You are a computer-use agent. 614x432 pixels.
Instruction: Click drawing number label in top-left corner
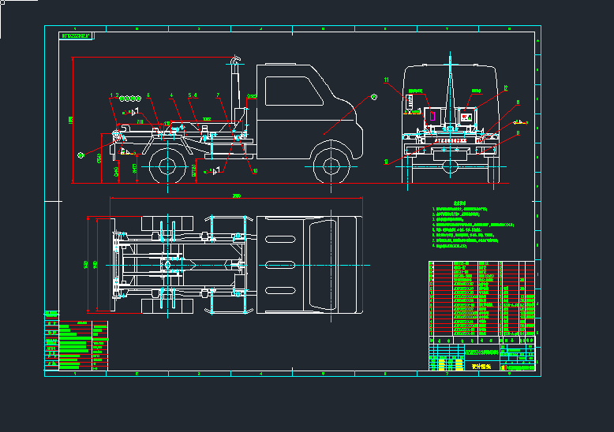click(x=77, y=36)
